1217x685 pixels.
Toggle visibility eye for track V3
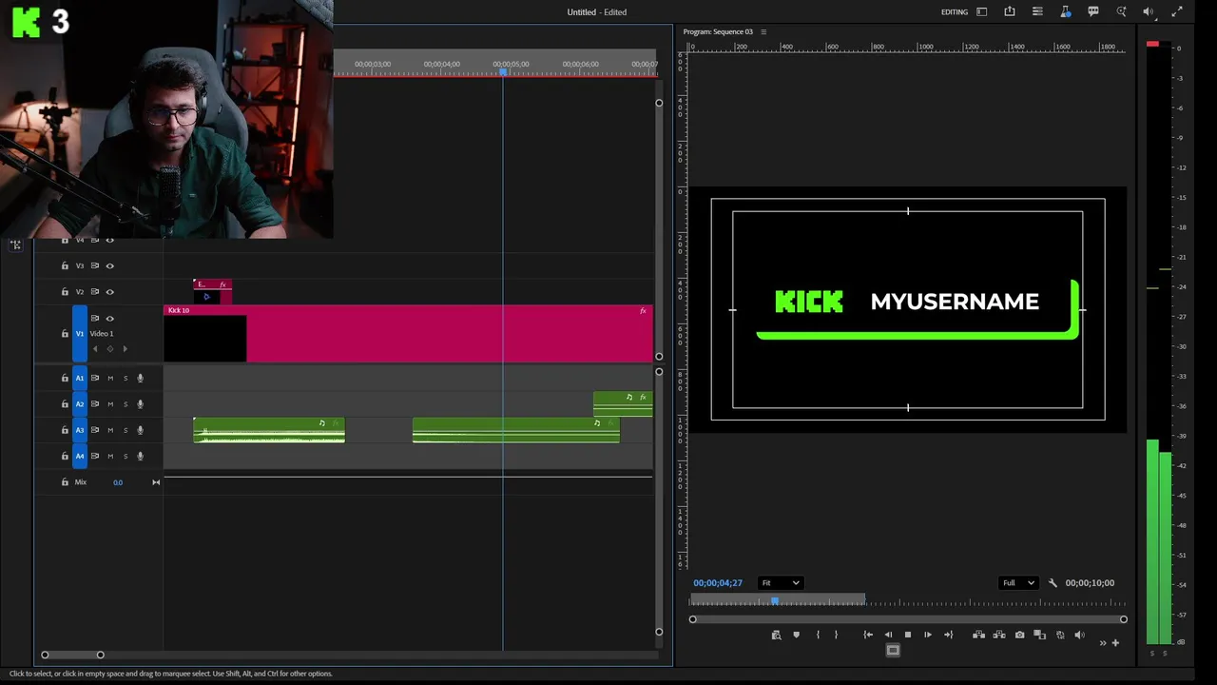[109, 266]
